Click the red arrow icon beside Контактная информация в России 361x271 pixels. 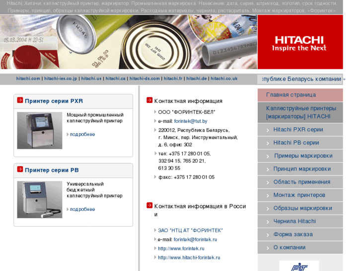(149, 205)
